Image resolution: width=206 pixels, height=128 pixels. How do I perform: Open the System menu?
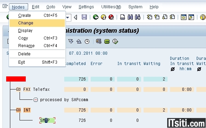coord(135,7)
